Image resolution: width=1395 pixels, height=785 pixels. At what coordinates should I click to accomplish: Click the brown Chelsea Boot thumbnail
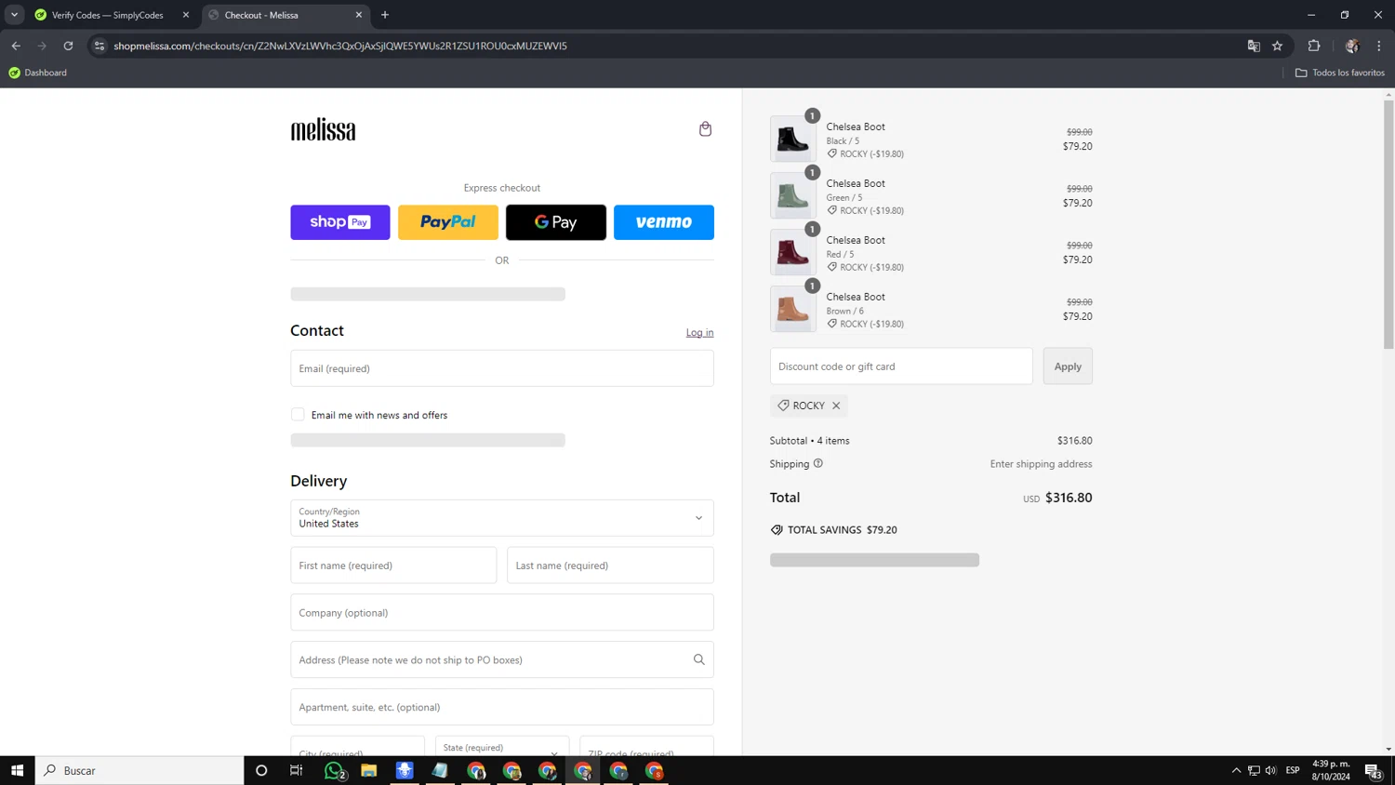793,310
